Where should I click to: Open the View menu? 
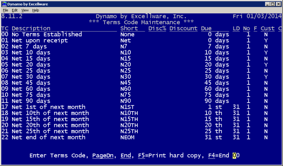point(25,10)
